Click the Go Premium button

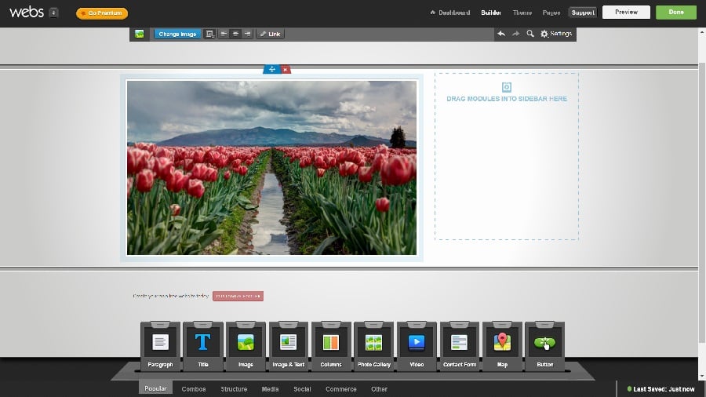(102, 13)
